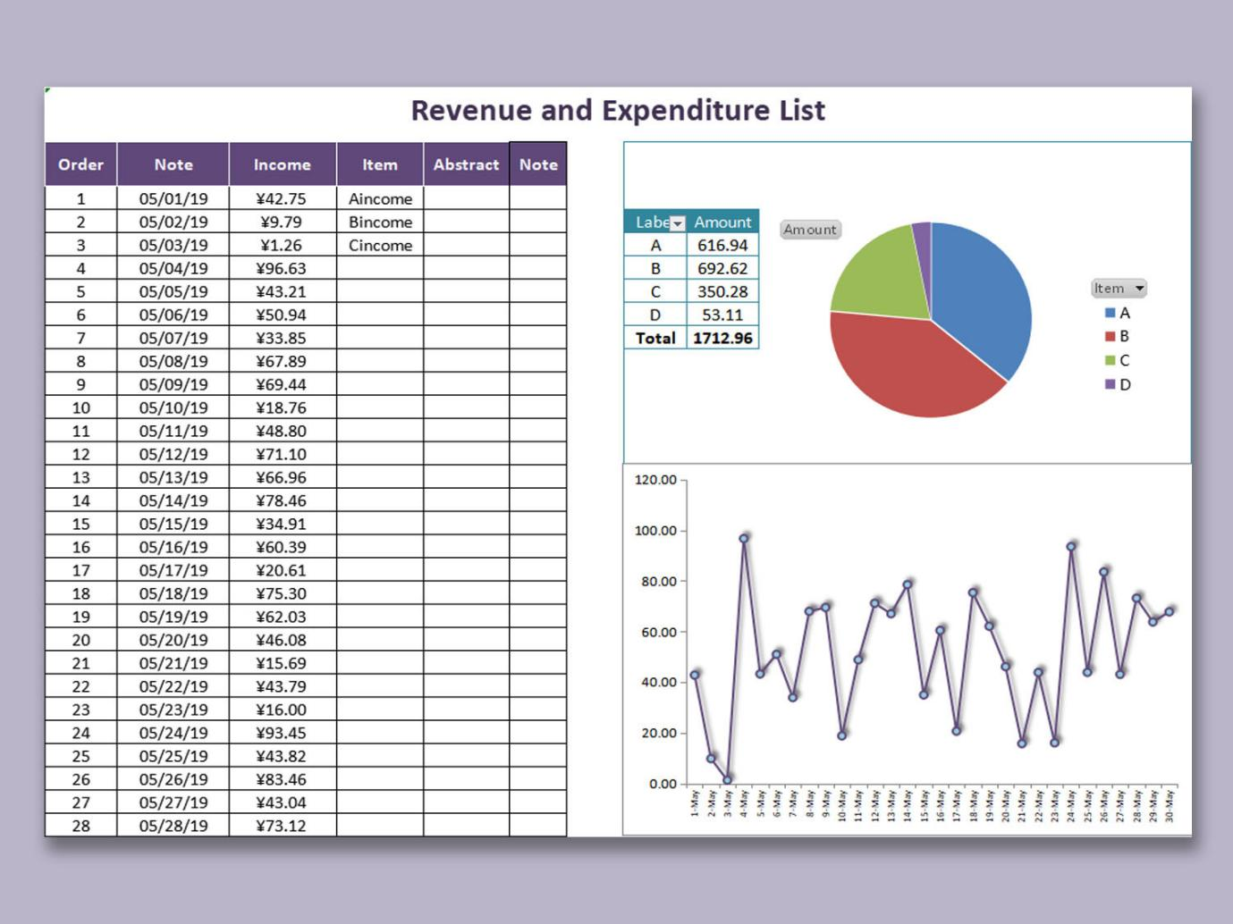1233x924 pixels.
Task: Select the cell containing Aincome
Action: pos(380,199)
